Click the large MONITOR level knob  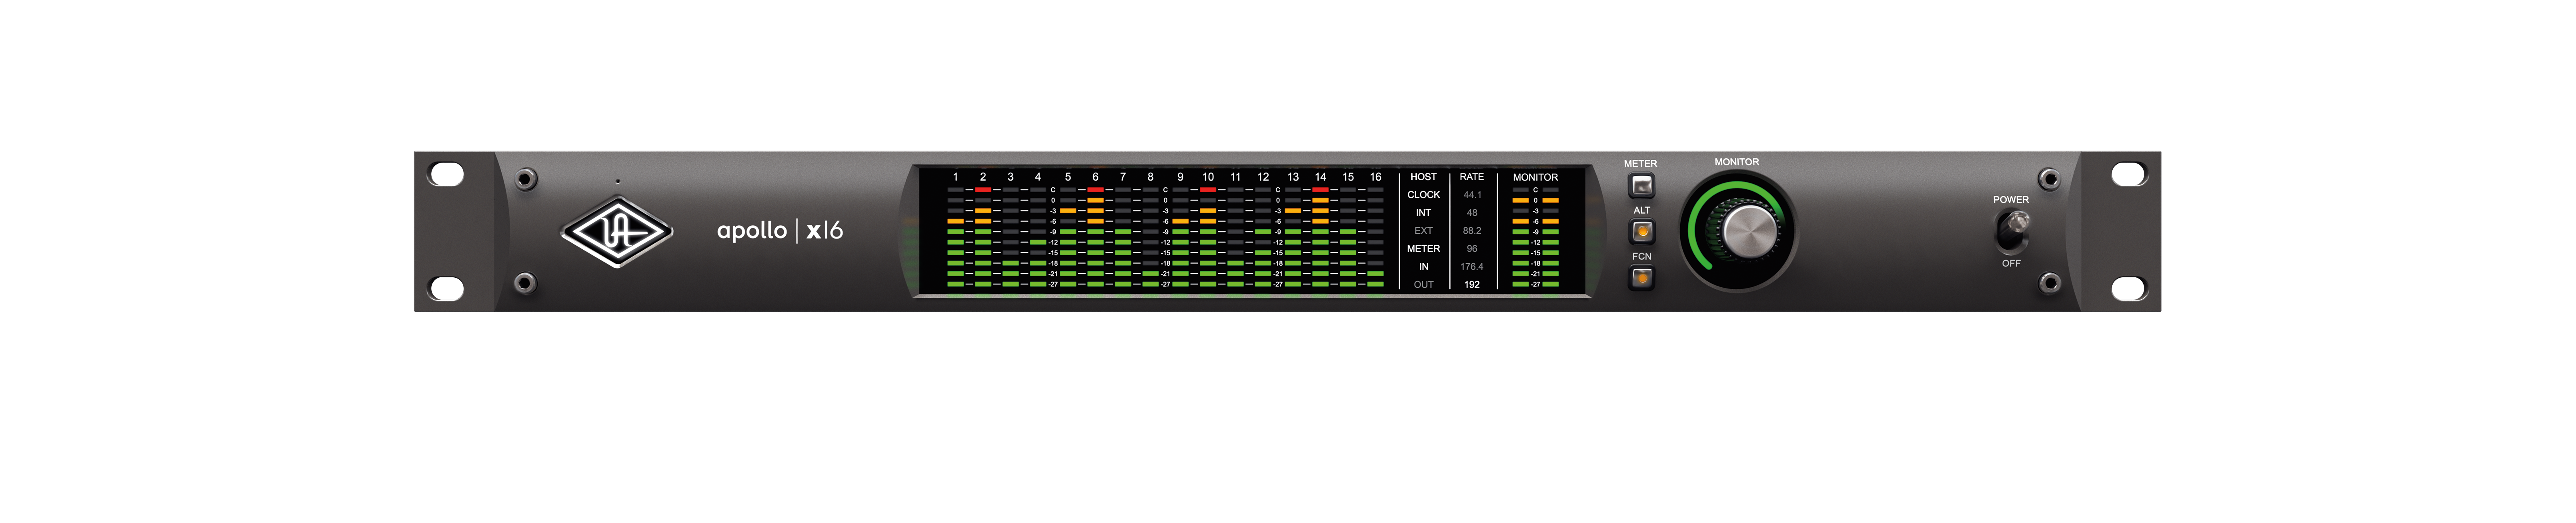(x=1749, y=232)
